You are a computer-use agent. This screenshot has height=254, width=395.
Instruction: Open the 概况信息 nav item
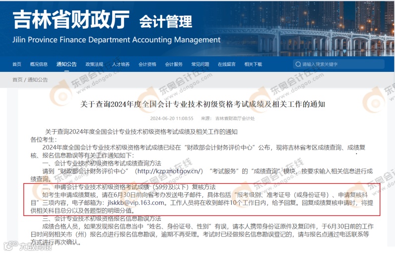click(39, 64)
